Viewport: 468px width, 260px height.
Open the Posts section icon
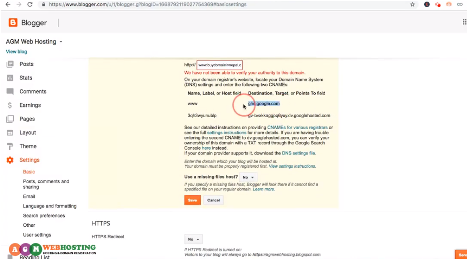point(10,64)
